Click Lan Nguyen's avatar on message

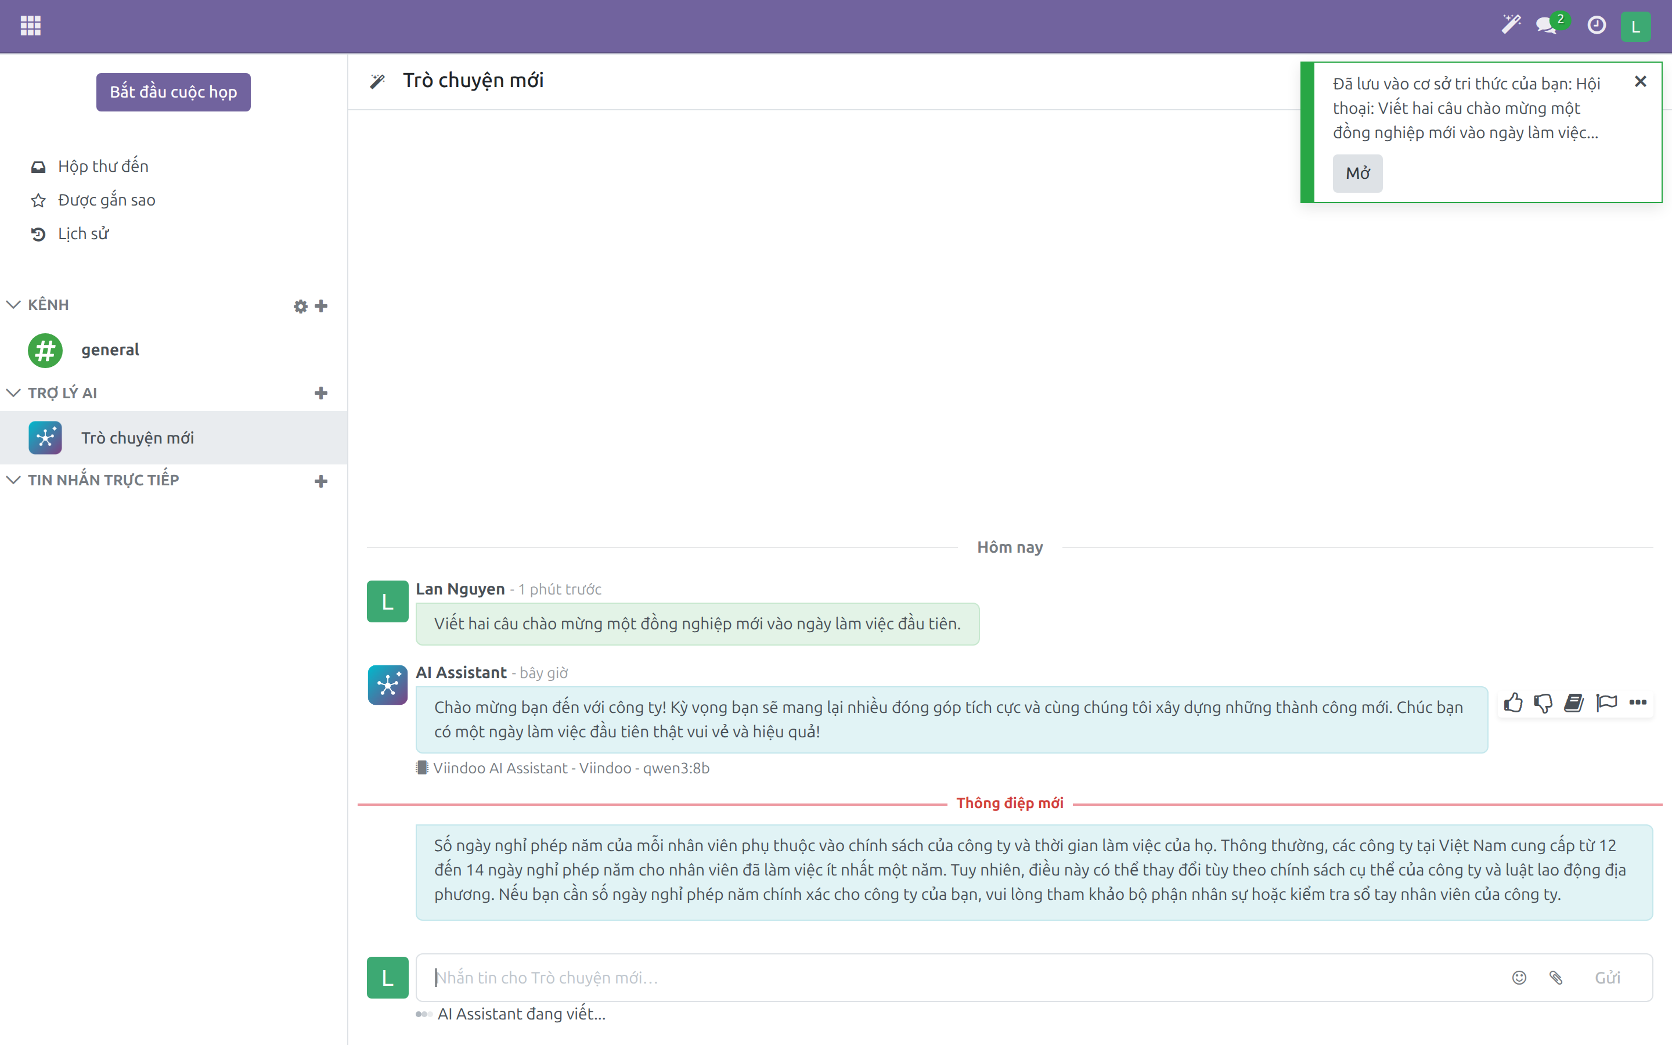point(388,602)
